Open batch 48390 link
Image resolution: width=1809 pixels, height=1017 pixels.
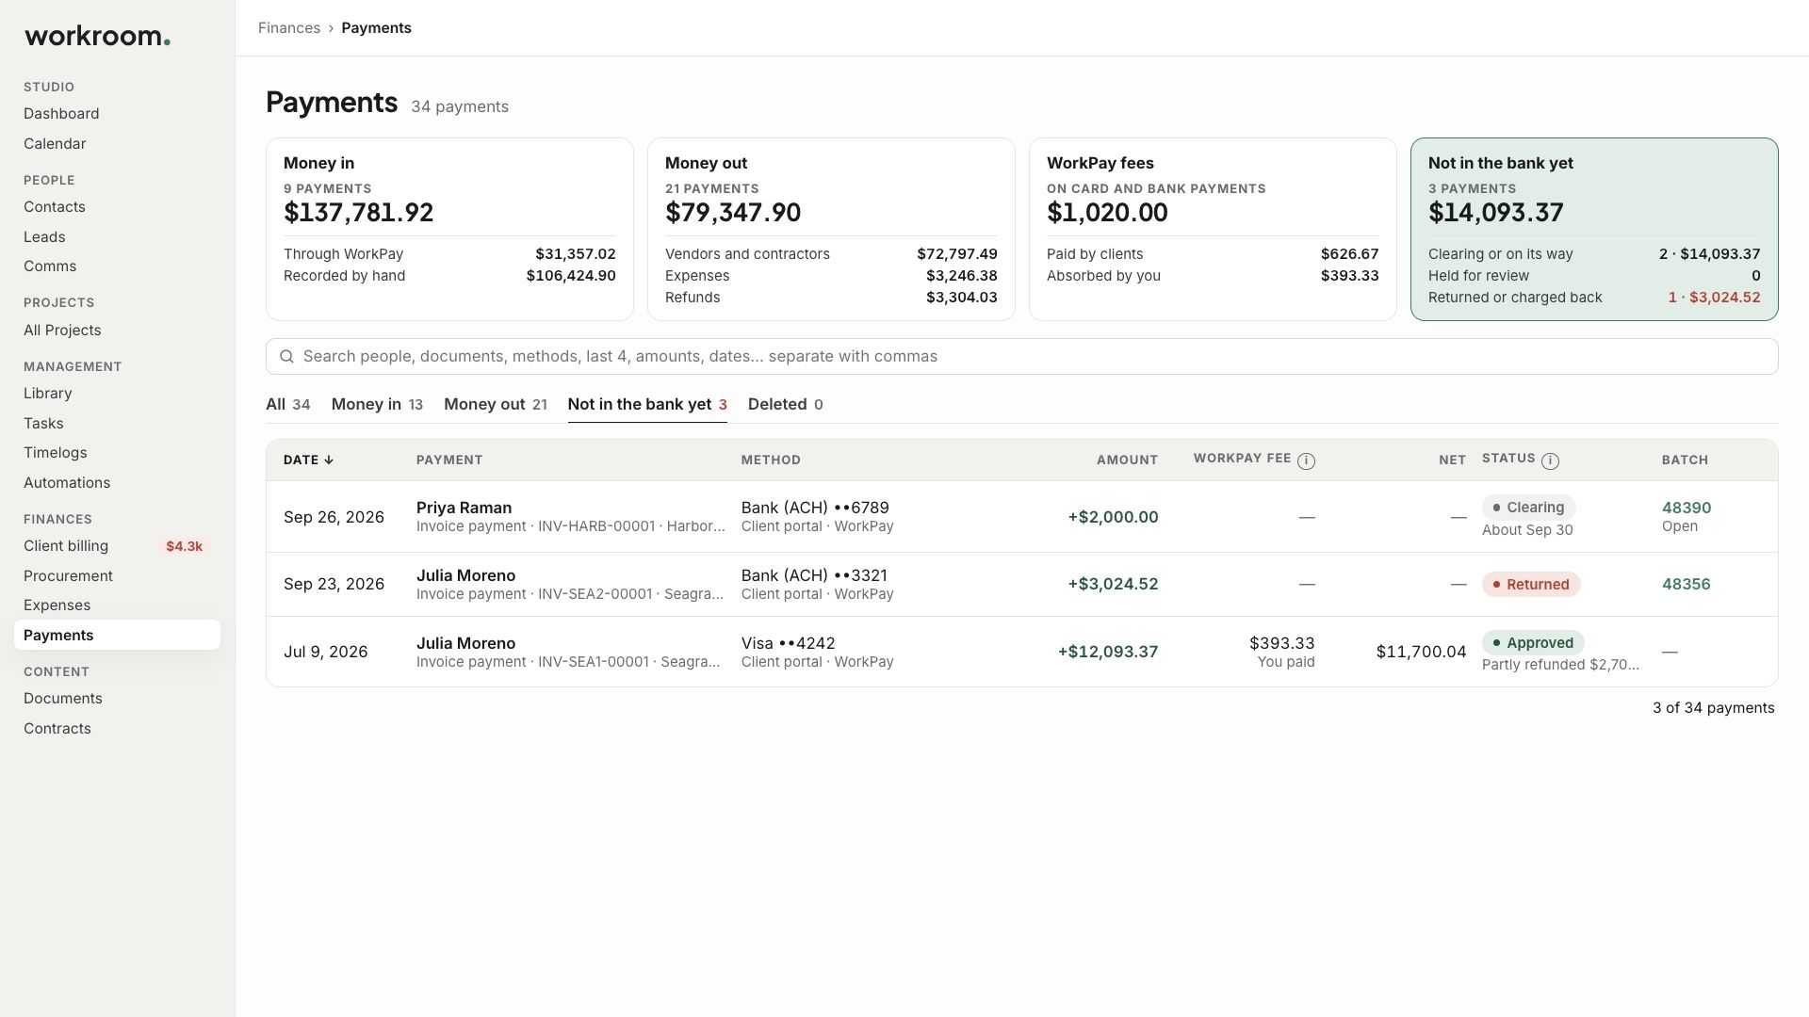coord(1686,507)
